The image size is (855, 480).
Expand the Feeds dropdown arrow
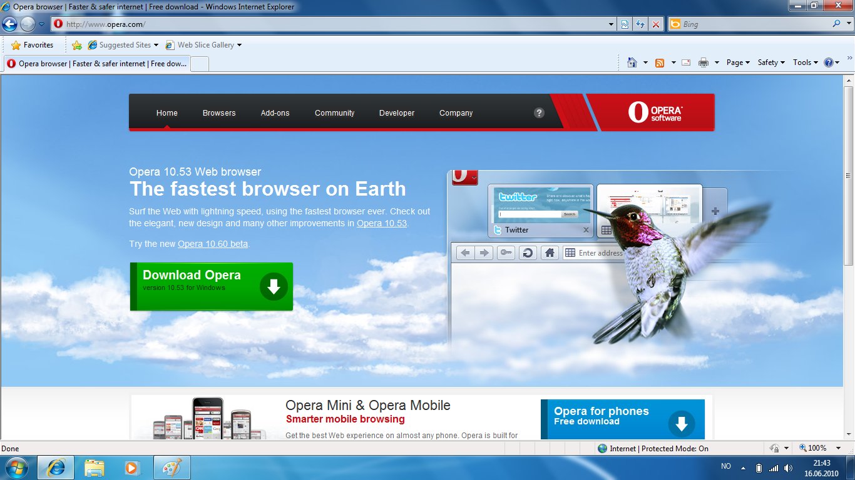coord(673,62)
